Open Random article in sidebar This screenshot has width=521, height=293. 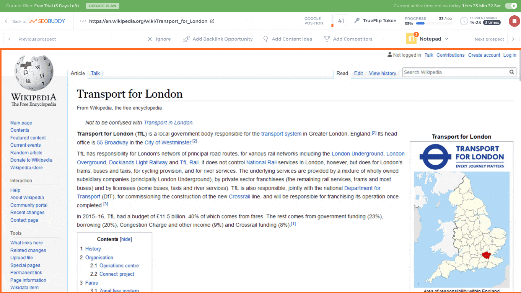tap(26, 152)
